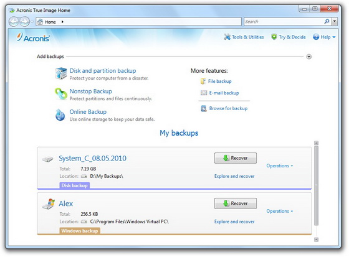Click the Acronis logo
Image resolution: width=349 pixels, height=257 pixels.
coord(34,37)
